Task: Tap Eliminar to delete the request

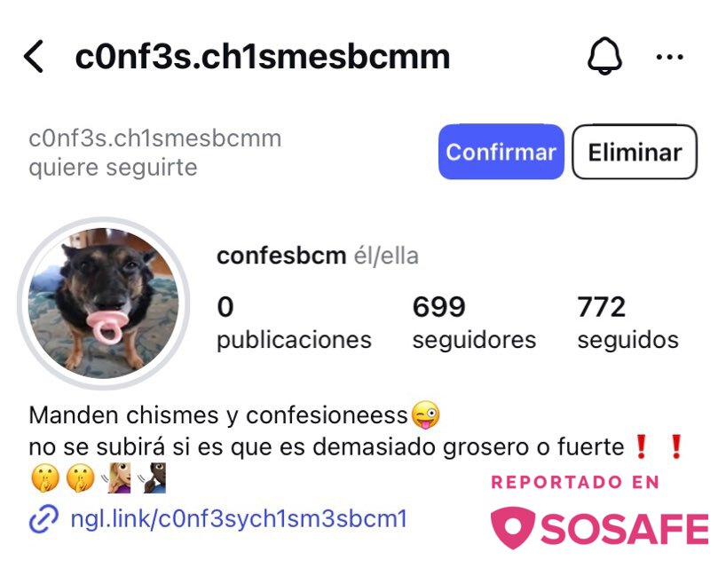Action: [x=635, y=152]
